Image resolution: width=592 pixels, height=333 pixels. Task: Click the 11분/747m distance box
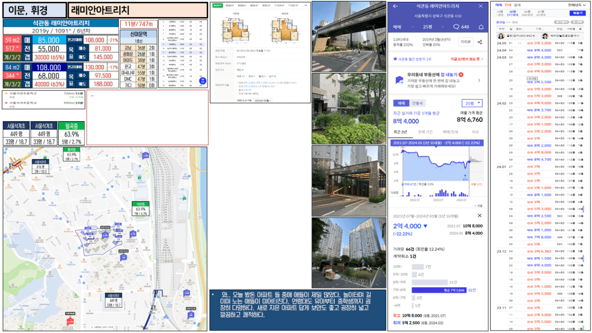pos(138,24)
